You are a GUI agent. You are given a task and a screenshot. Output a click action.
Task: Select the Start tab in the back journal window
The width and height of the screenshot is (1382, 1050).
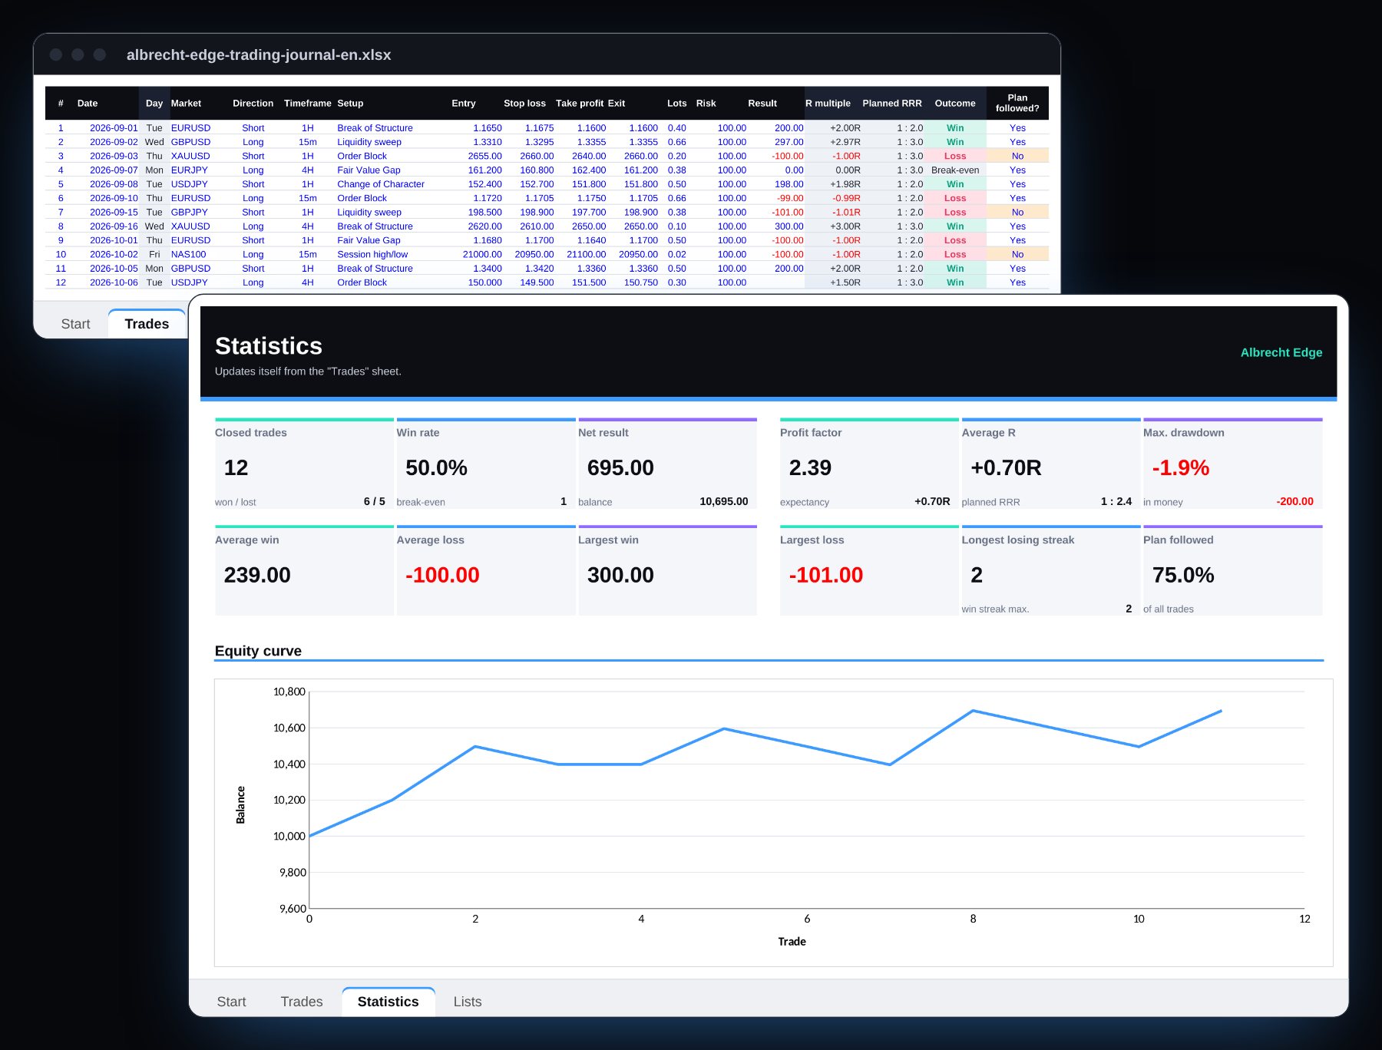75,324
